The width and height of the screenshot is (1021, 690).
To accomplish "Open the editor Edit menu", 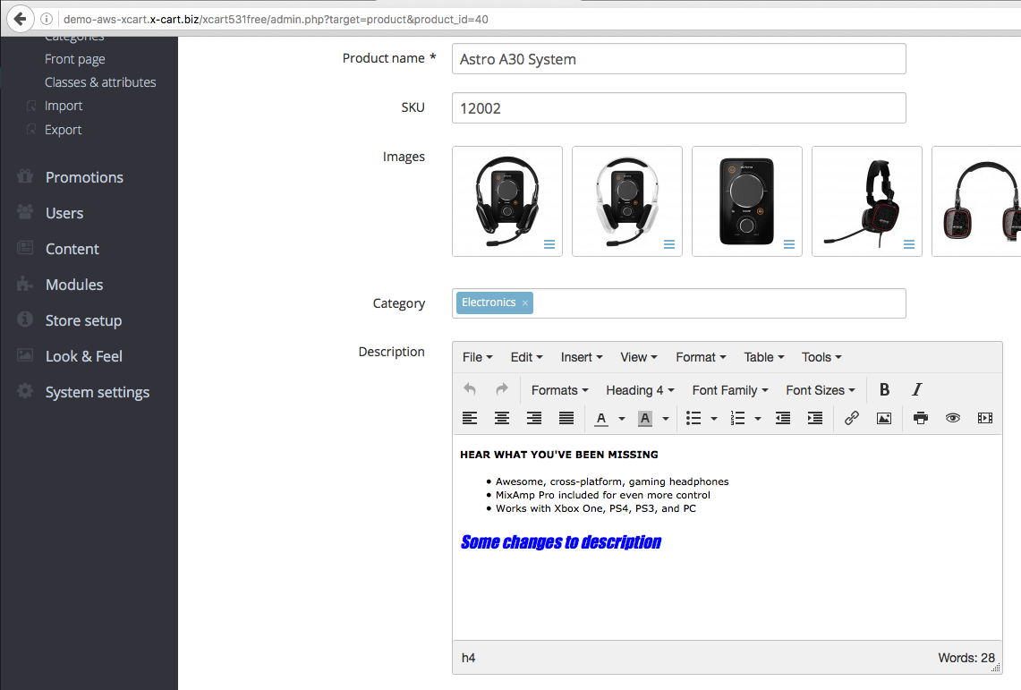I will (x=526, y=357).
